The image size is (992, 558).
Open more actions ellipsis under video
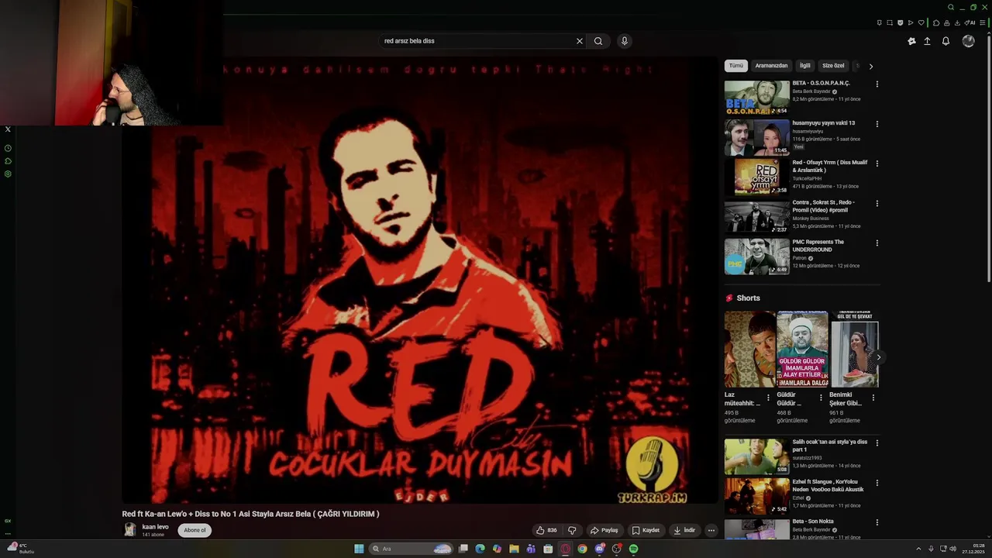711,530
